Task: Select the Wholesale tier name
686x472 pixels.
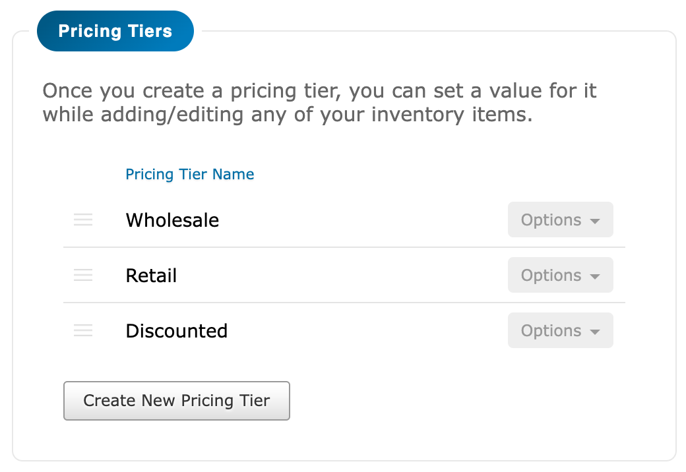Action: click(x=172, y=220)
